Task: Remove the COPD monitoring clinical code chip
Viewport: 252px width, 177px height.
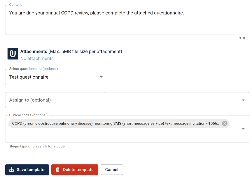Action: pos(225,123)
